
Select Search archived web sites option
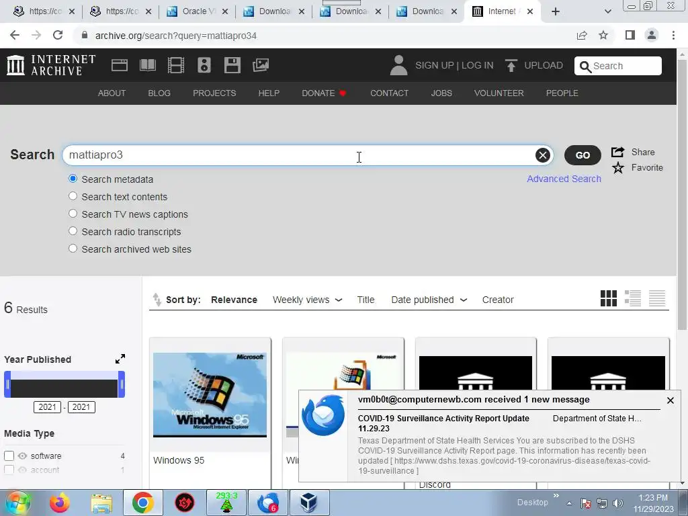coord(73,249)
